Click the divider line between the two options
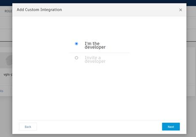Screen dimensions: 196x137 click(x=100, y=53)
